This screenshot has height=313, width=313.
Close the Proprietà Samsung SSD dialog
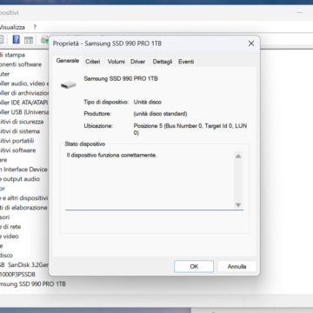[251, 43]
